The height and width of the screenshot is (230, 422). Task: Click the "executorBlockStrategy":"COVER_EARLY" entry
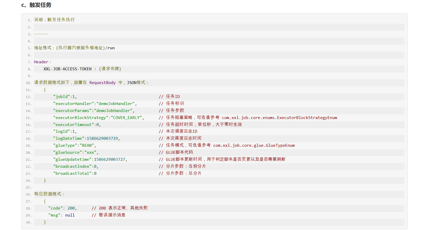click(99, 118)
